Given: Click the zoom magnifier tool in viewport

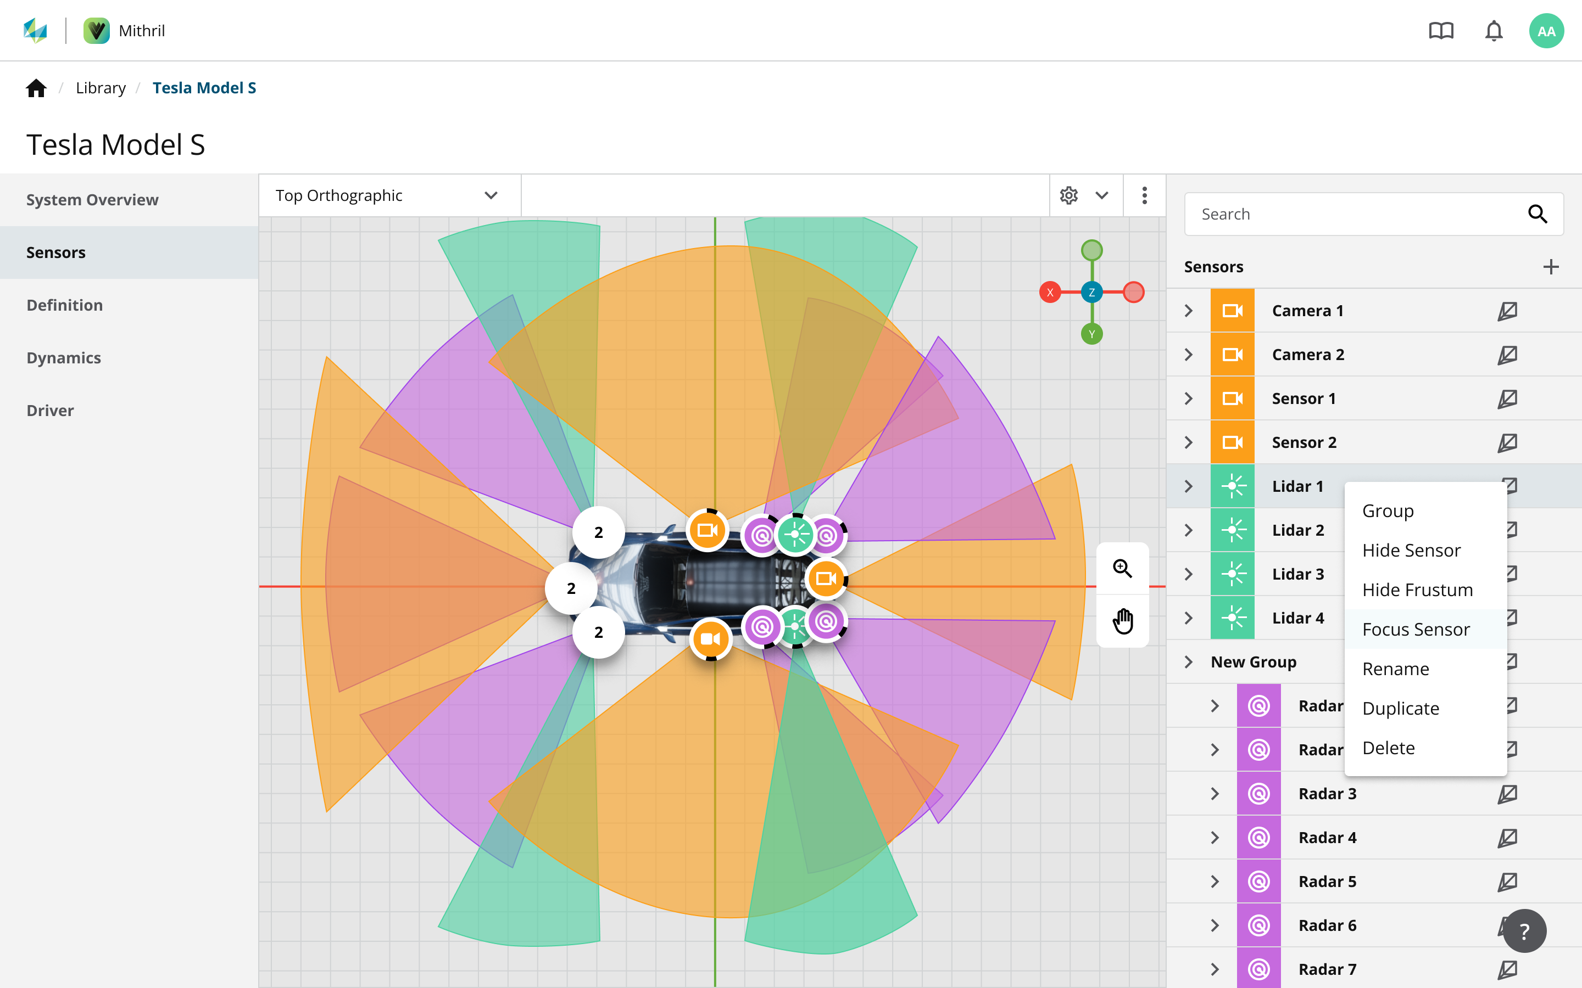Looking at the screenshot, I should tap(1122, 569).
